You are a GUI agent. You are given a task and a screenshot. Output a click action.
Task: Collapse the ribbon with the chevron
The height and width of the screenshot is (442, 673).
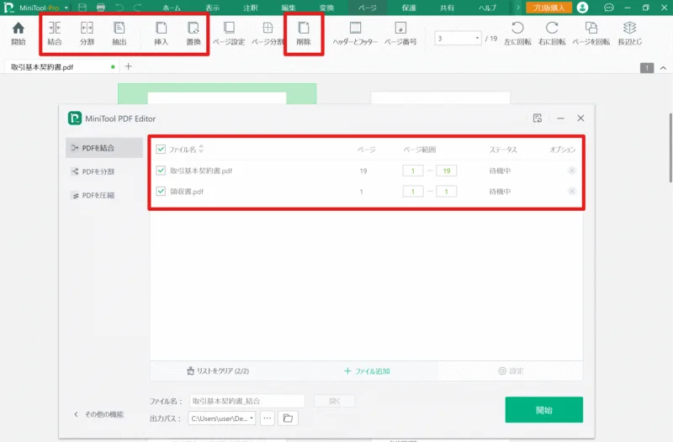click(x=663, y=68)
